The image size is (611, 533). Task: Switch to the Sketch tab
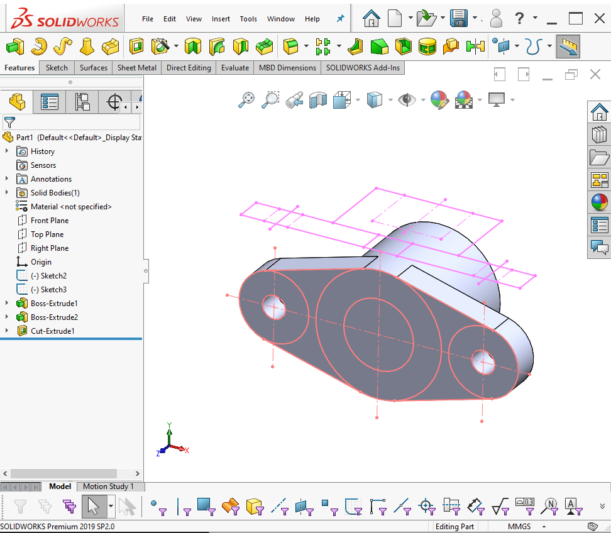point(57,67)
